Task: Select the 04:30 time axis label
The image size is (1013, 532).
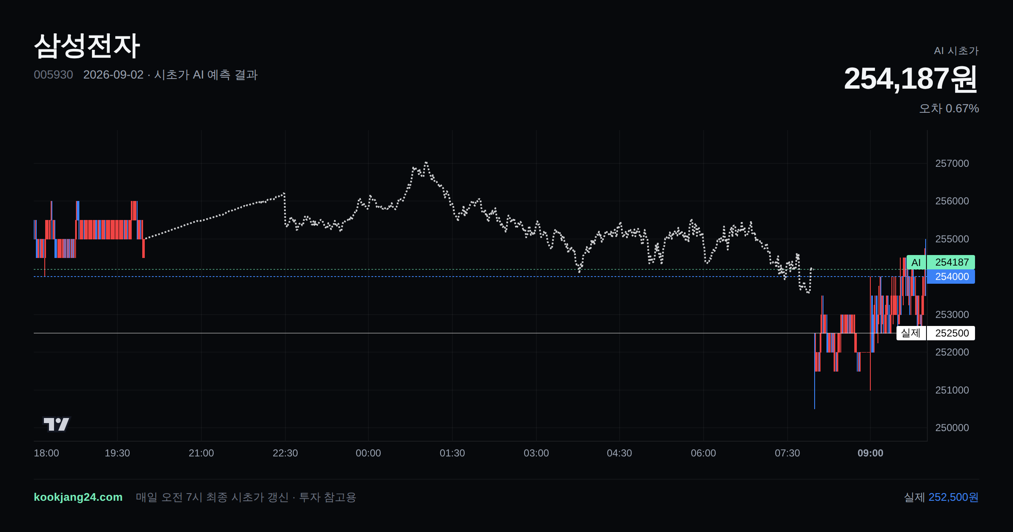Action: point(620,453)
